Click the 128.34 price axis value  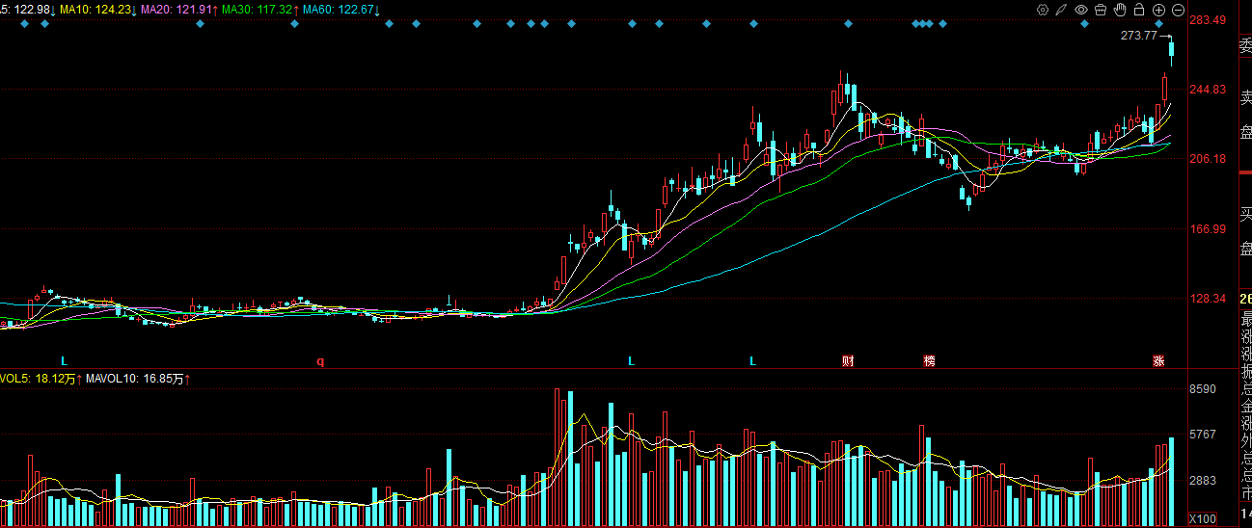1208,299
